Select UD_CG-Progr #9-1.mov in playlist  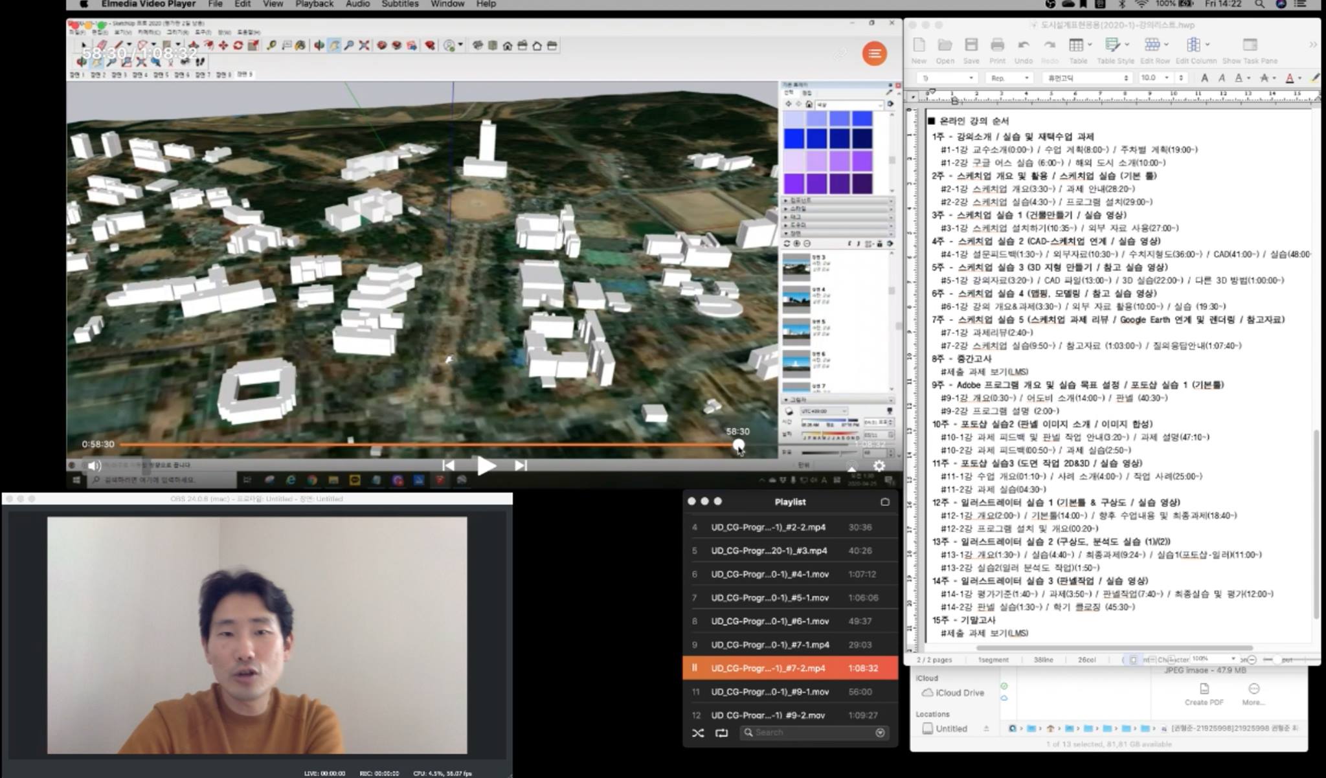point(769,692)
